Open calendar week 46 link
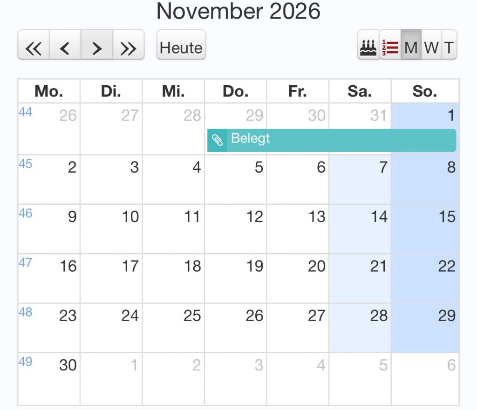Image resolution: width=477 pixels, height=410 pixels. (25, 213)
